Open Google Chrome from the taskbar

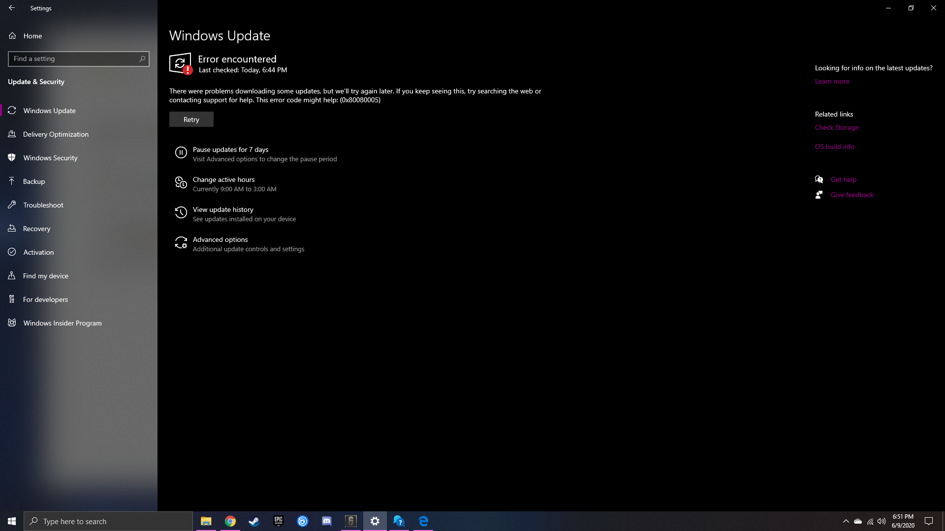[230, 521]
